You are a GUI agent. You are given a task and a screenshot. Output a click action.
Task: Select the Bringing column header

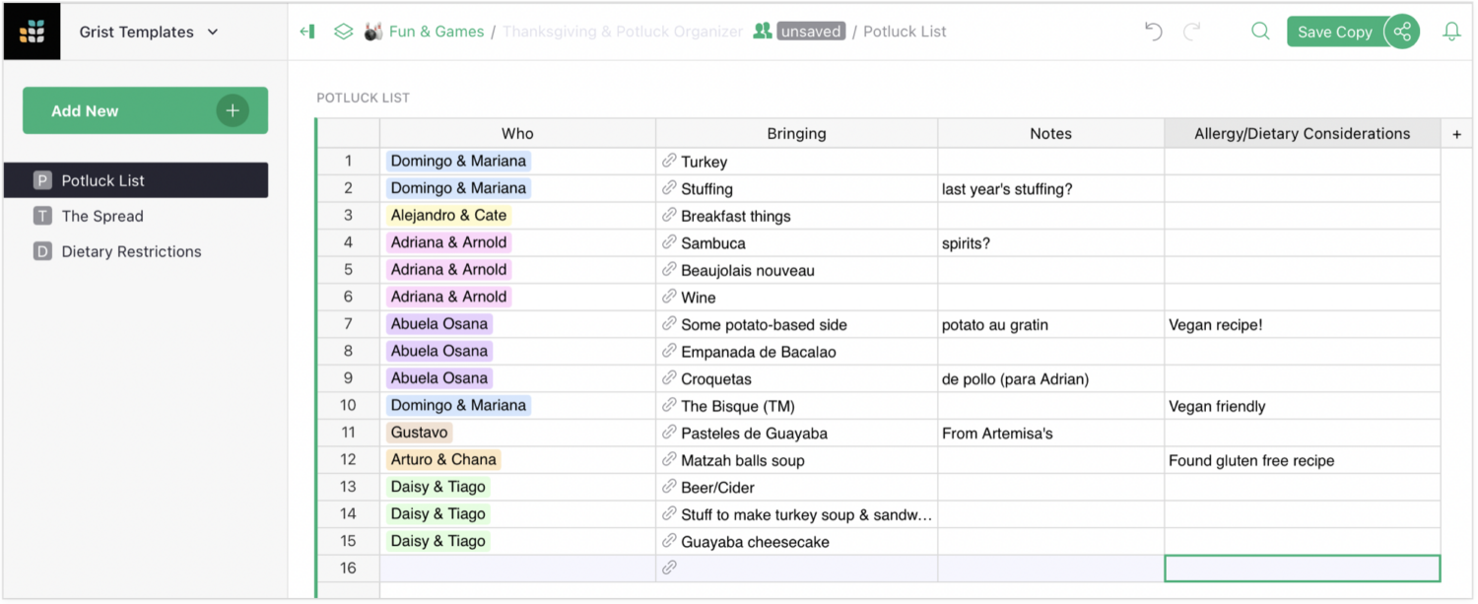(796, 133)
